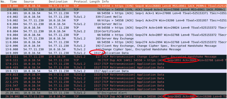The width and height of the screenshot is (227, 99).
Task: Select packet 13 Change Cipher Spec row
Action: [x=113, y=49]
